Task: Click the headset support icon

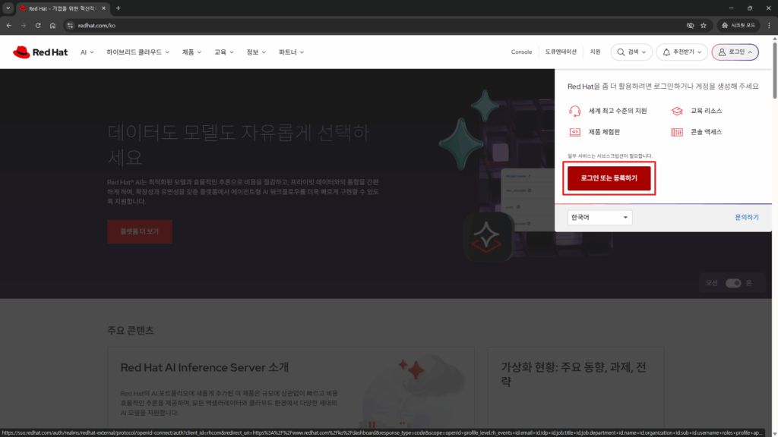Action: tap(574, 111)
